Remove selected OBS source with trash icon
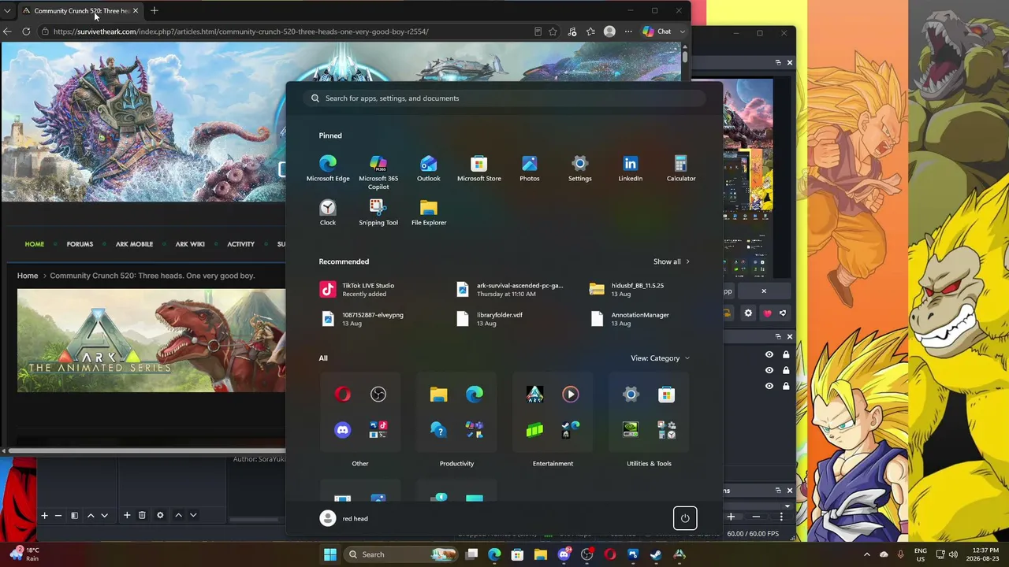1009x567 pixels. [x=142, y=515]
